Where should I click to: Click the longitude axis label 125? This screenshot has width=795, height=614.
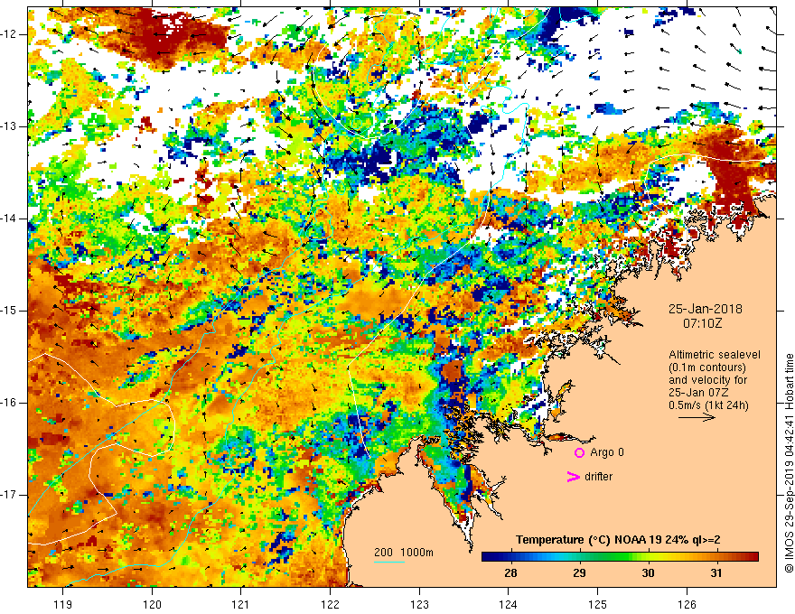pyautogui.click(x=598, y=604)
